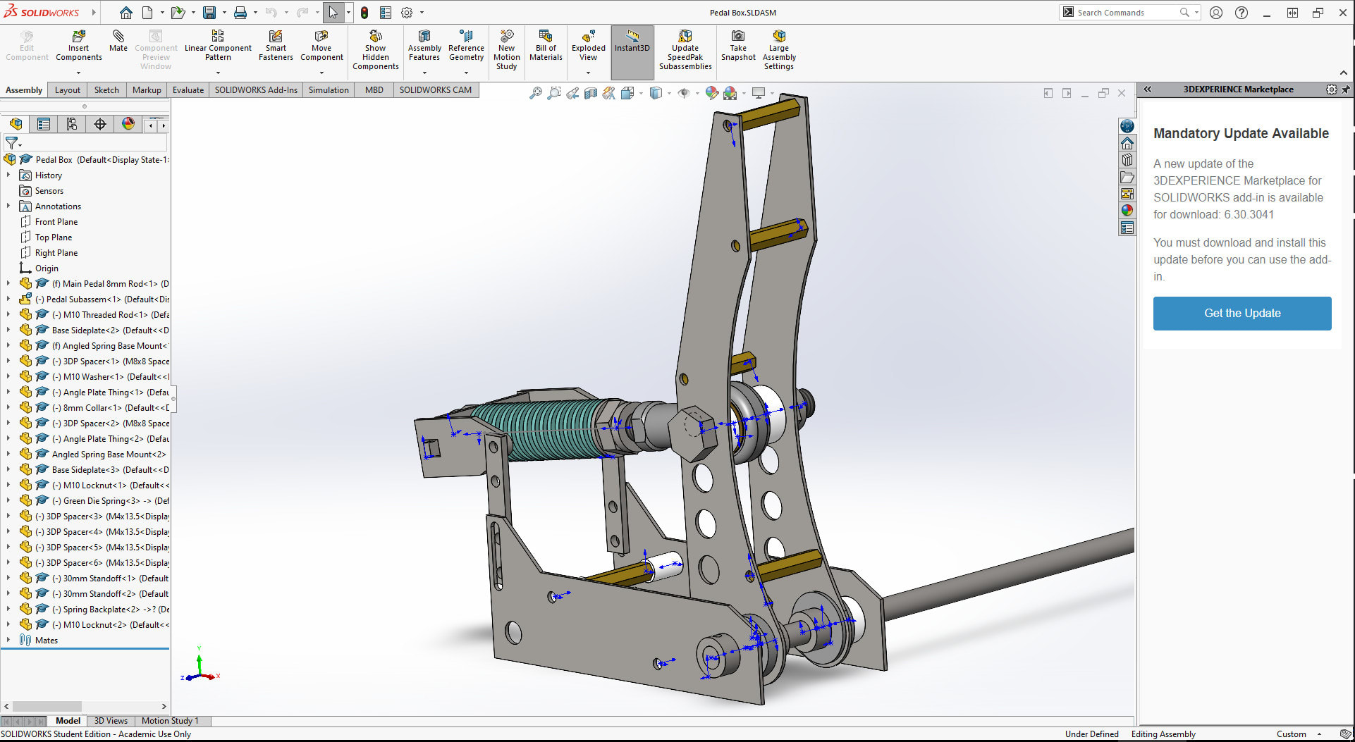The image size is (1355, 742).
Task: Switch to the Simulation tab
Action: pyautogui.click(x=328, y=89)
